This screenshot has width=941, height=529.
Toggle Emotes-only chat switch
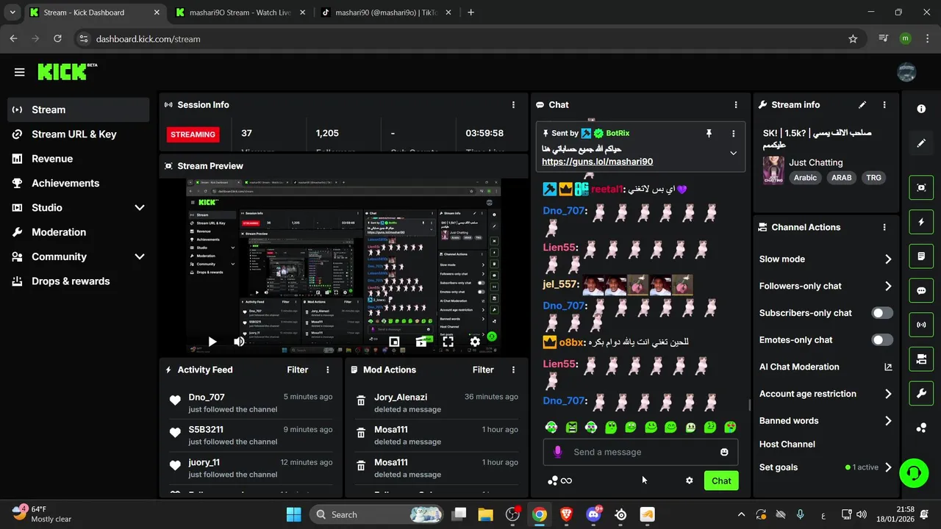[882, 339]
